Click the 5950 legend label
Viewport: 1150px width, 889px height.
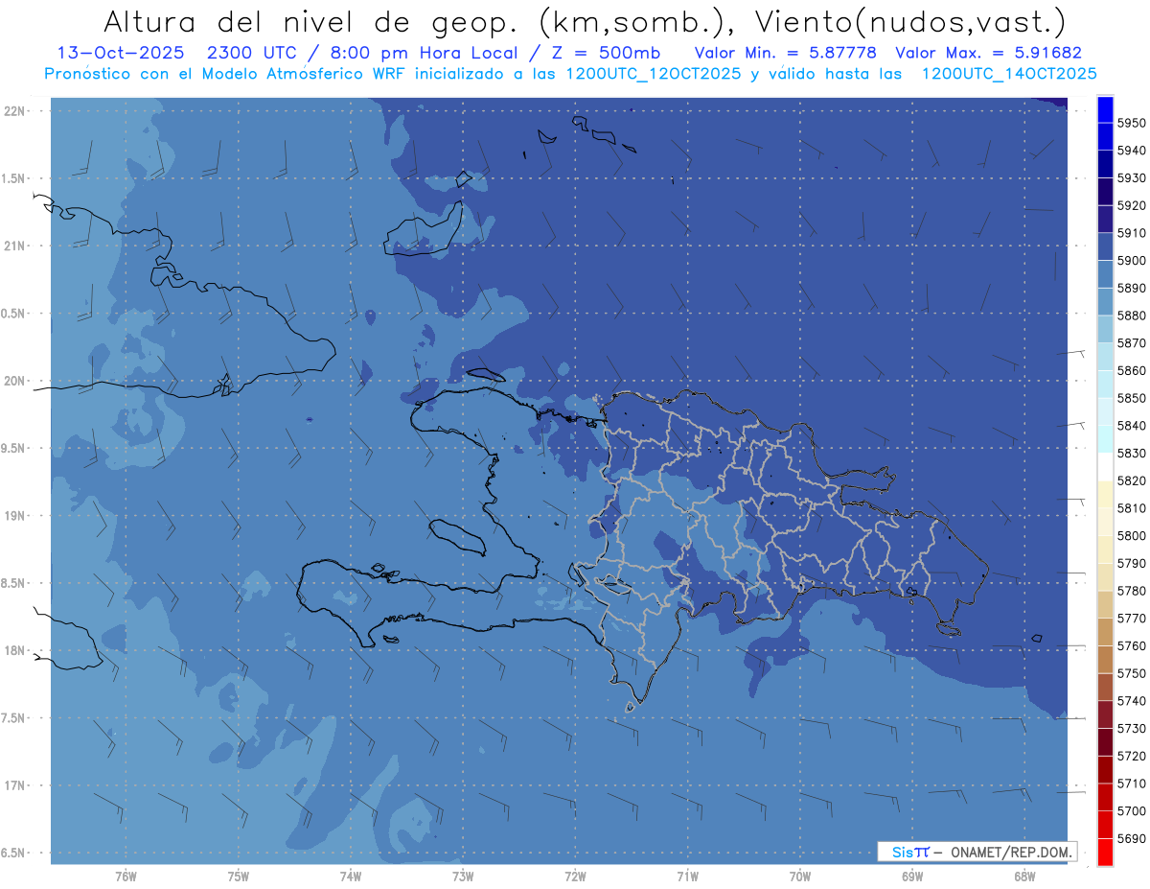pos(1131,123)
